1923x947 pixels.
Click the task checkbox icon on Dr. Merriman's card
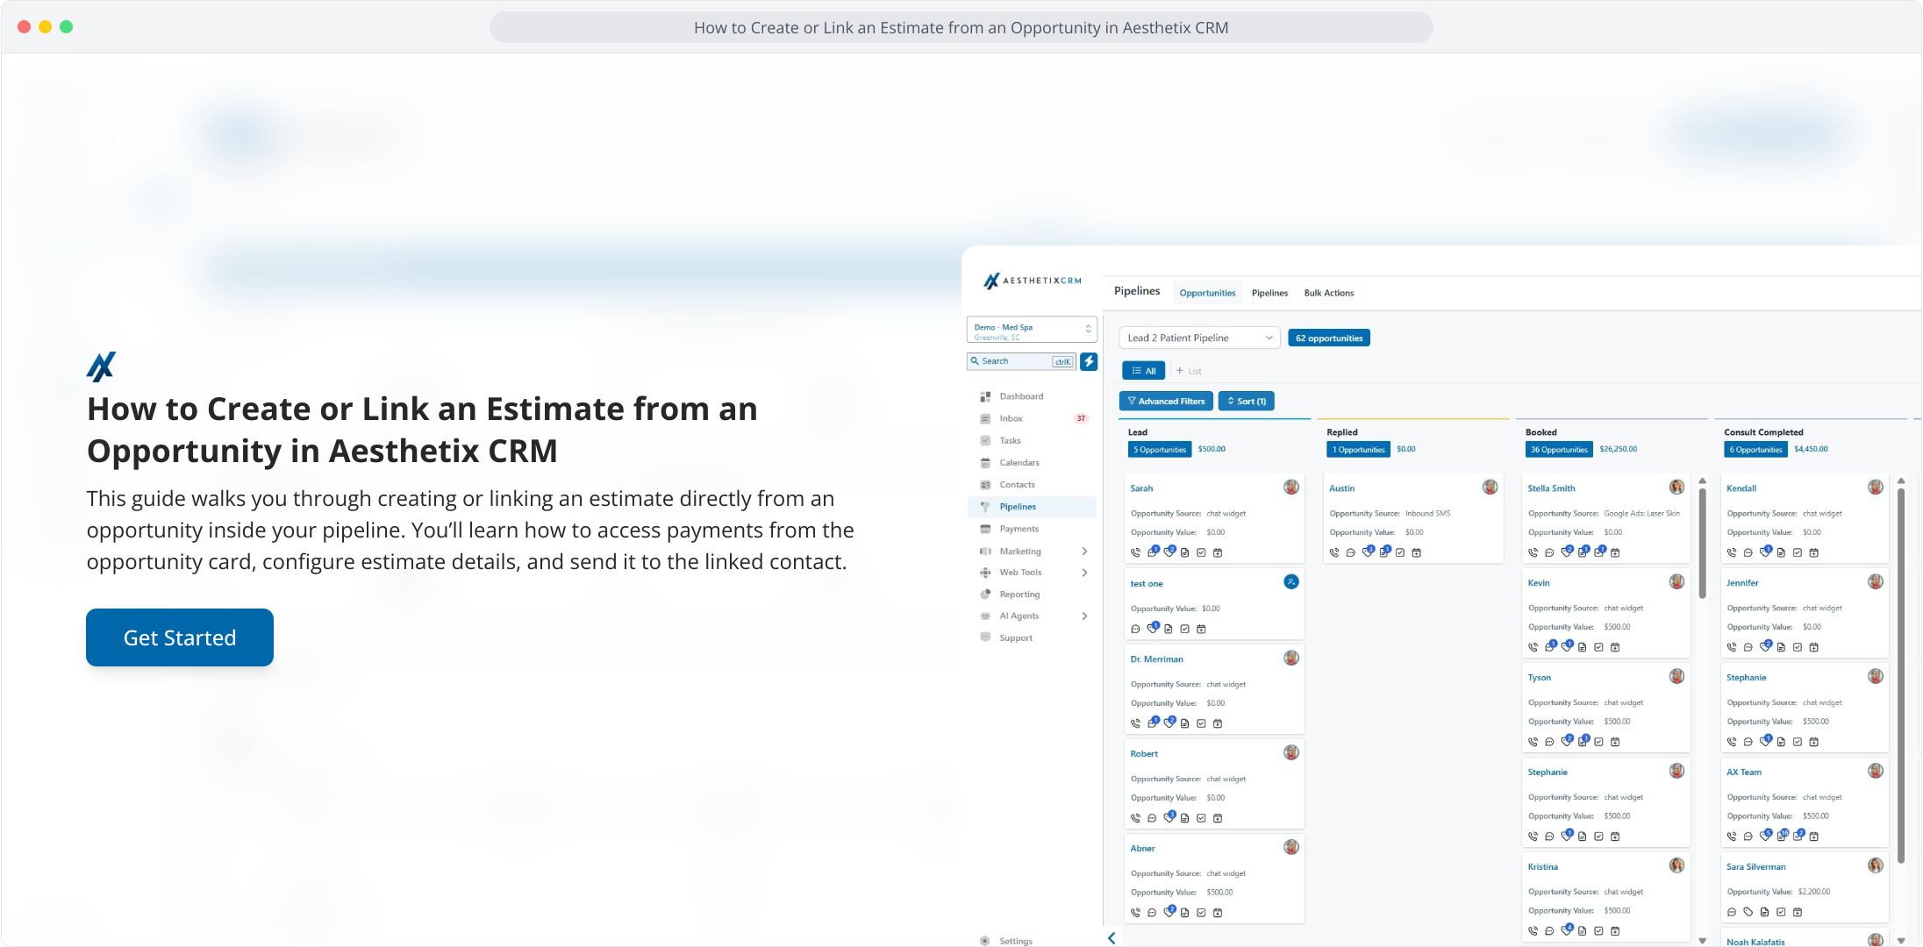pyautogui.click(x=1202, y=724)
